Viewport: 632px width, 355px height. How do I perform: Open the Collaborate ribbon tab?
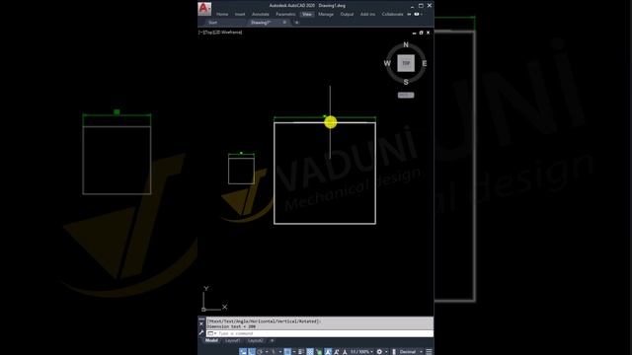pos(392,14)
